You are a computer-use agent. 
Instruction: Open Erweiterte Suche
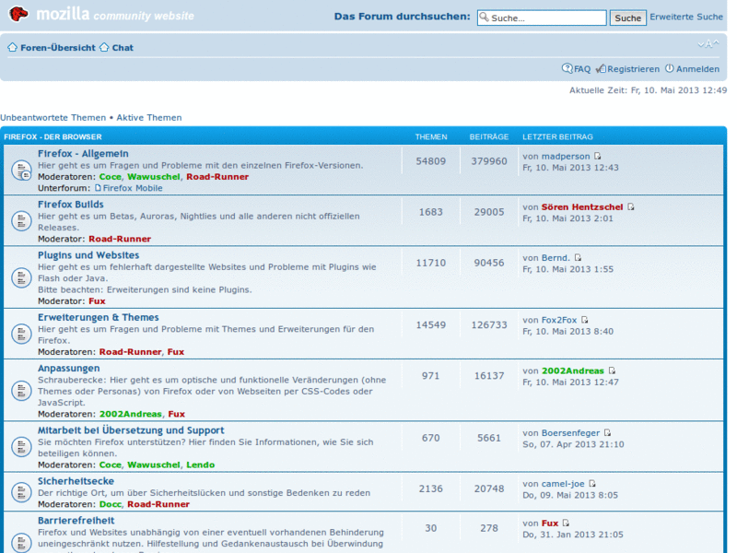[x=686, y=17]
